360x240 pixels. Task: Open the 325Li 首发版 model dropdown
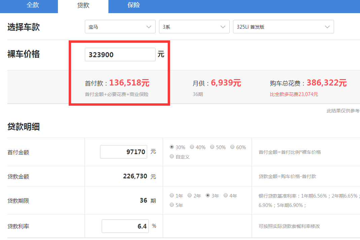tap(283, 27)
